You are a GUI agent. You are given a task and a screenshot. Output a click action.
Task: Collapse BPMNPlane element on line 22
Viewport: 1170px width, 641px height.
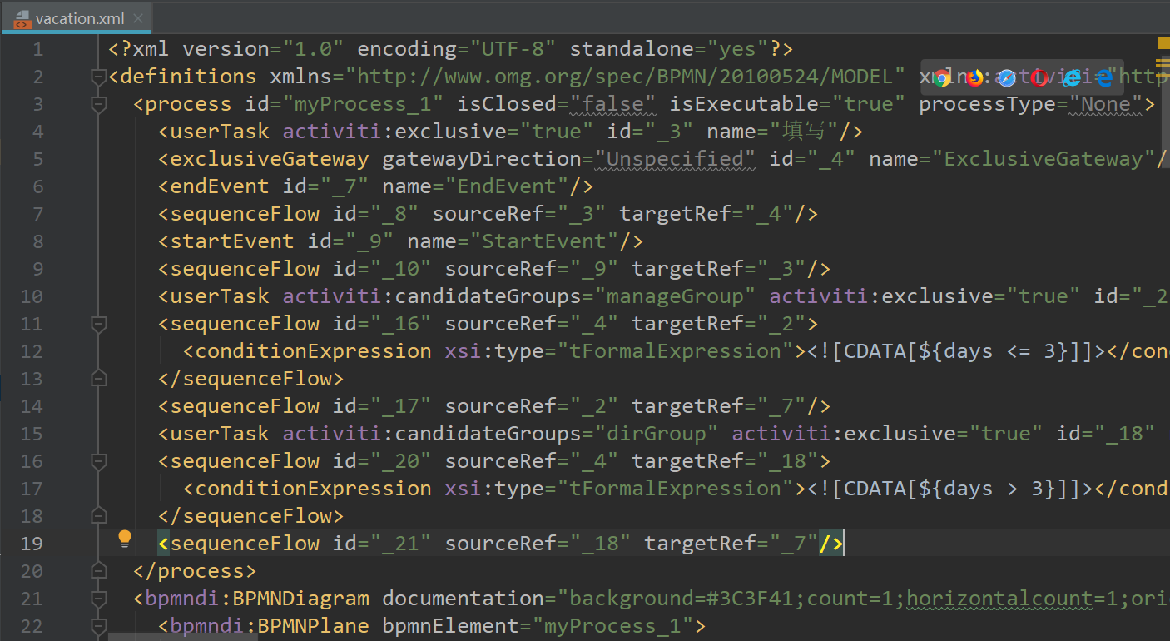pyautogui.click(x=98, y=626)
